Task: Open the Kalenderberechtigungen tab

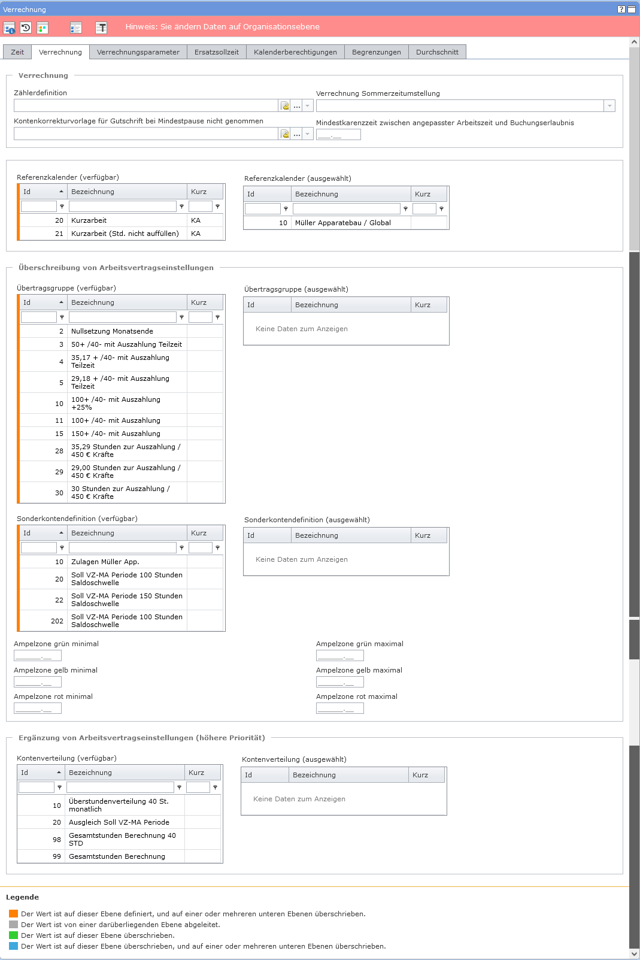Action: point(295,52)
